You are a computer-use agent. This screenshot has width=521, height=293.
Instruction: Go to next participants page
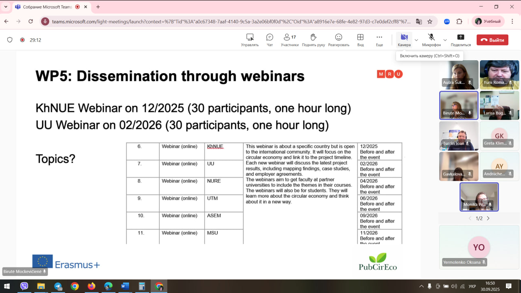[488, 219]
